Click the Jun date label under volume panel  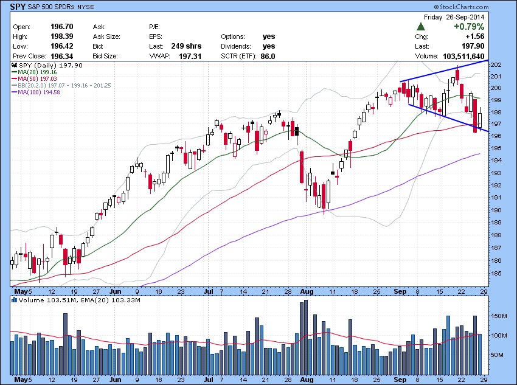click(x=116, y=380)
